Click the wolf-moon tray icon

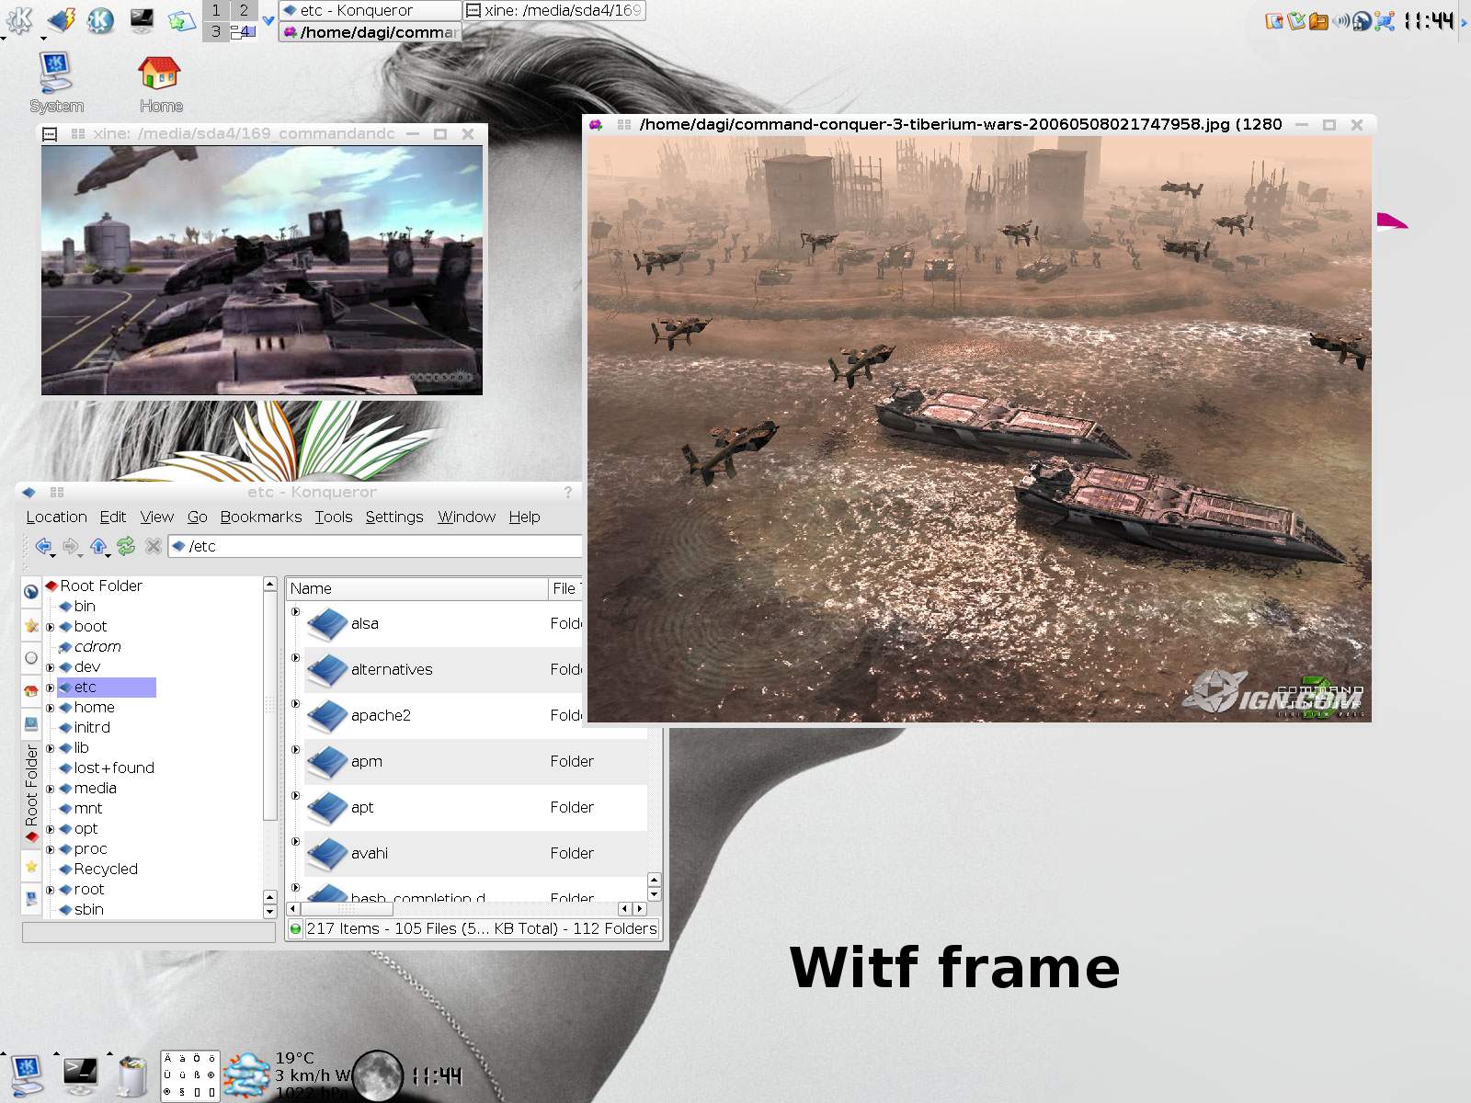point(1363,20)
